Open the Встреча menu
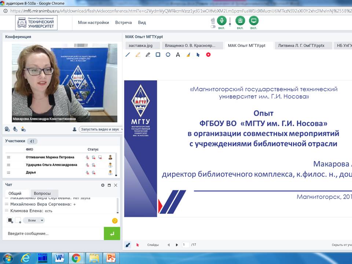 tap(124, 22)
